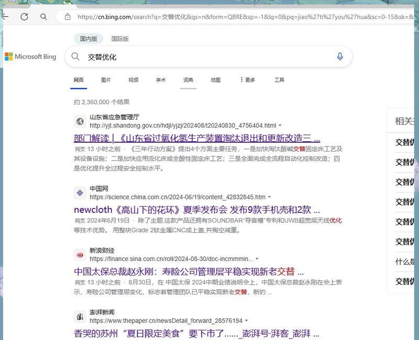Open 中国太保总裁赵永刚 result link
This screenshot has height=340, width=419.
[x=189, y=271]
